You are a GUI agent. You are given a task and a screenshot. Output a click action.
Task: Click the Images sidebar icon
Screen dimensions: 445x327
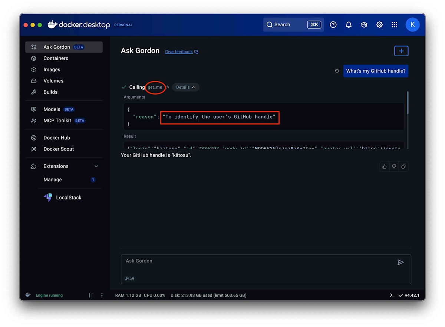tap(34, 69)
